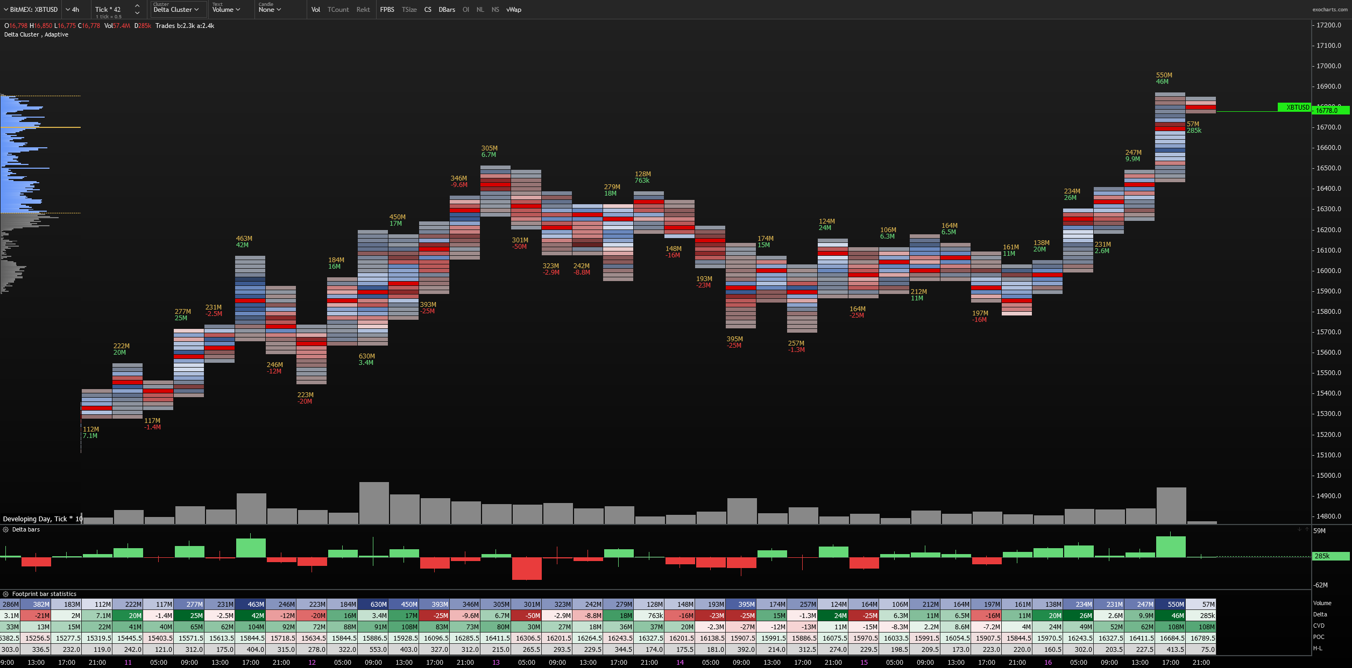Image resolution: width=1352 pixels, height=668 pixels.
Task: Open Delta bars panel settings gear
Action: (6, 529)
